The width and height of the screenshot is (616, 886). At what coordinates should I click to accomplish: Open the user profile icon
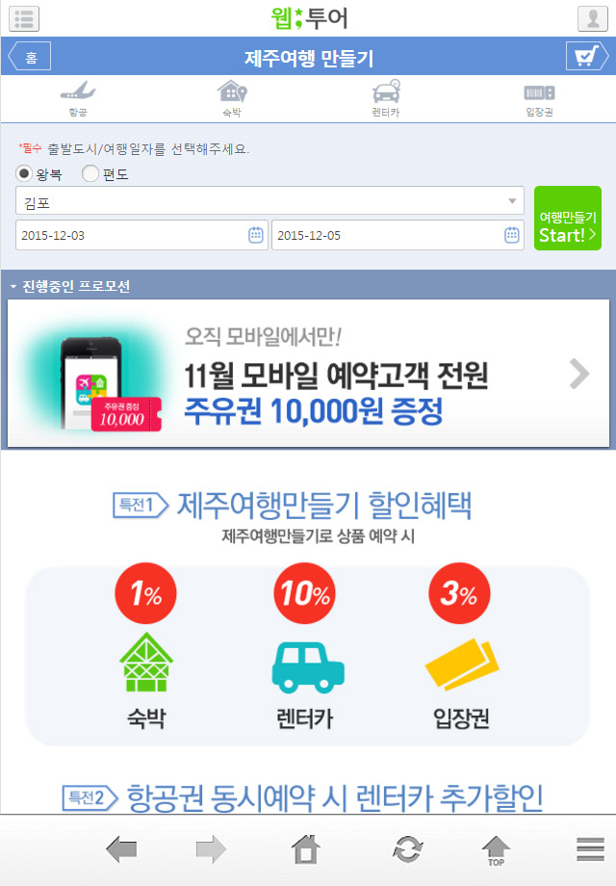click(x=592, y=18)
